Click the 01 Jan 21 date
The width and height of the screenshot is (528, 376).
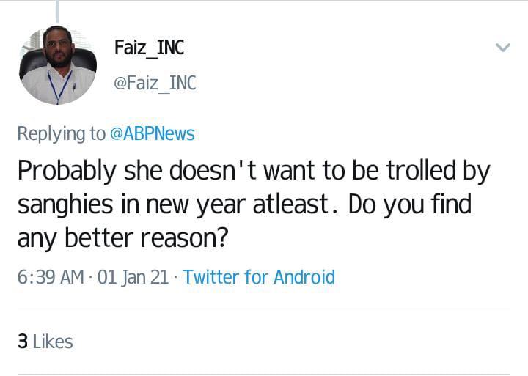coord(133,277)
